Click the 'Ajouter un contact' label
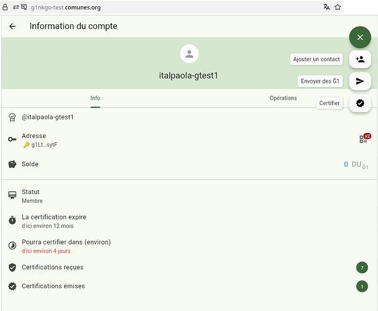Viewport: 378px width, 311px height. 316,60
